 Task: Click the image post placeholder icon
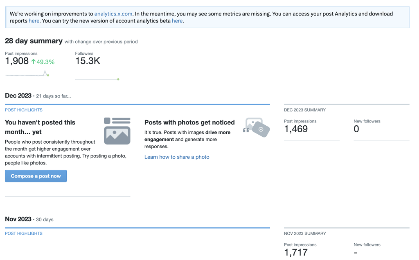pos(117,131)
